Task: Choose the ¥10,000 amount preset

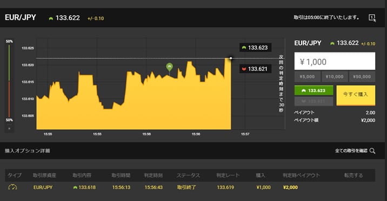Action: (335, 77)
